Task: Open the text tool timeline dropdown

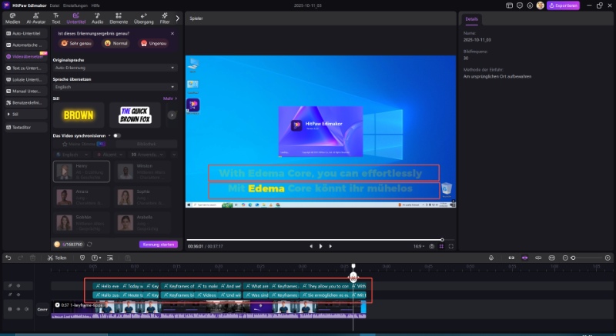Action: pos(96,258)
